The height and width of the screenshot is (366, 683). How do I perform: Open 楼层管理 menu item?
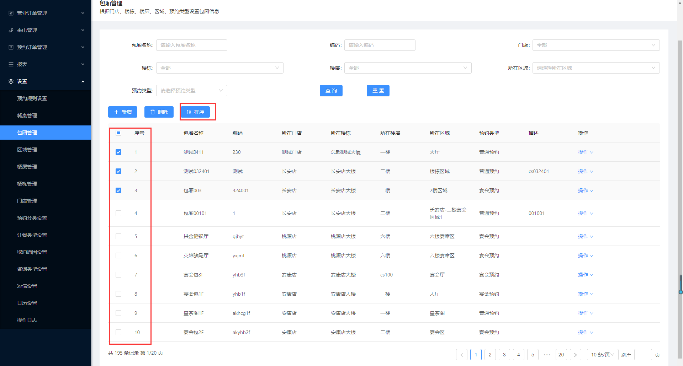pos(46,167)
